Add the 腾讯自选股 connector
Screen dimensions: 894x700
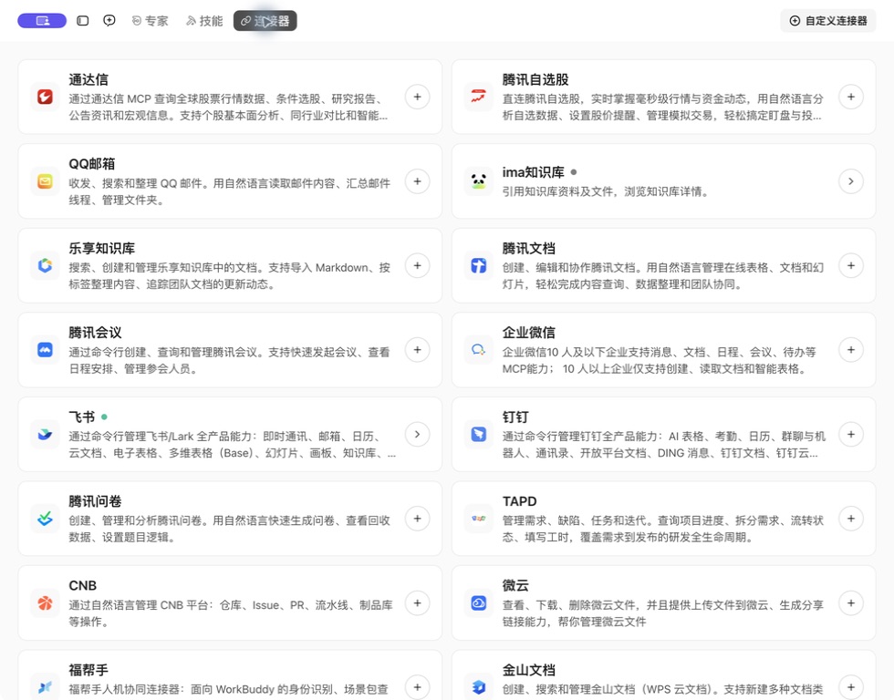[850, 97]
